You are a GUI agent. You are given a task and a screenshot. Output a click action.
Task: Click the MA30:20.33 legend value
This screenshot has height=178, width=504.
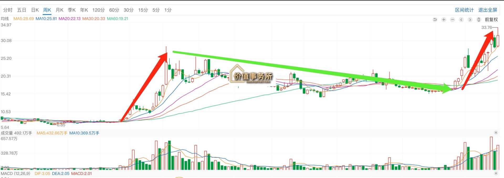pos(94,19)
